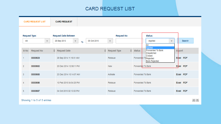Image resolution: width=221 pixels, height=124 pixels.
Task: Export request 00000683 to Excel
Action: 179,66
